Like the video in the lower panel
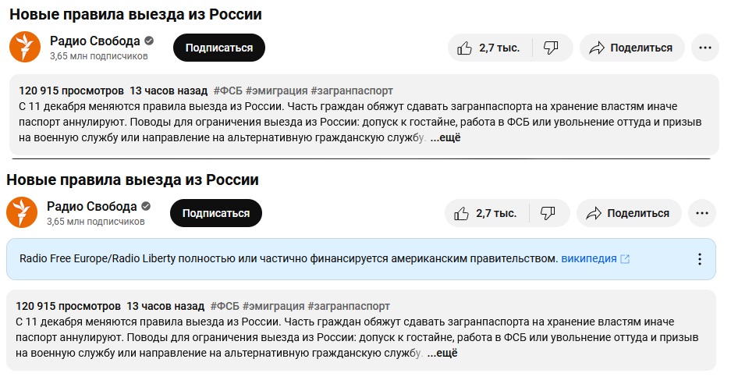This screenshot has height=384, width=731. 486,213
